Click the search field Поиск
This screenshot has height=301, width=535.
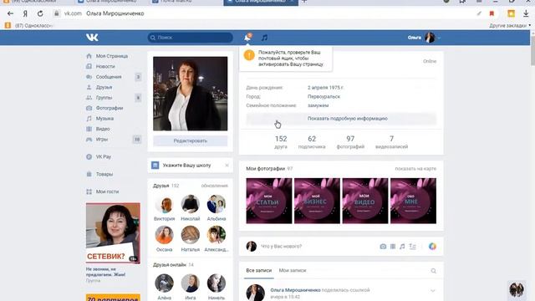tap(190, 38)
